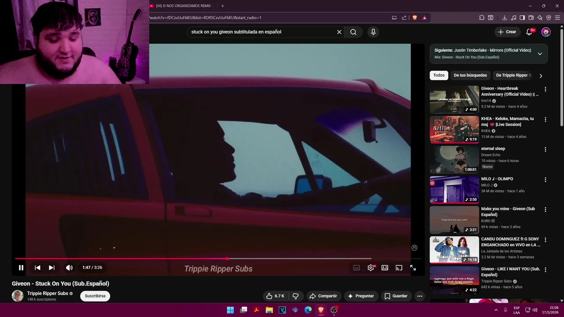Open File Explorer from taskbar
564x317 pixels.
click(x=269, y=310)
